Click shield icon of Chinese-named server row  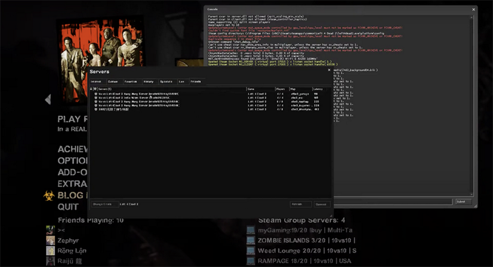[x=96, y=109]
